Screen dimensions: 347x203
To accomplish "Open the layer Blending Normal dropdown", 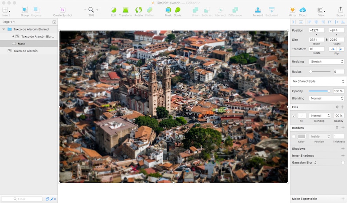I will (327, 98).
